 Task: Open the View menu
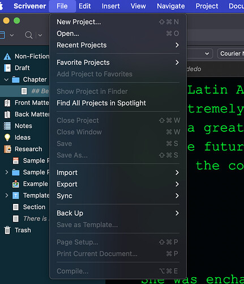tap(138, 6)
